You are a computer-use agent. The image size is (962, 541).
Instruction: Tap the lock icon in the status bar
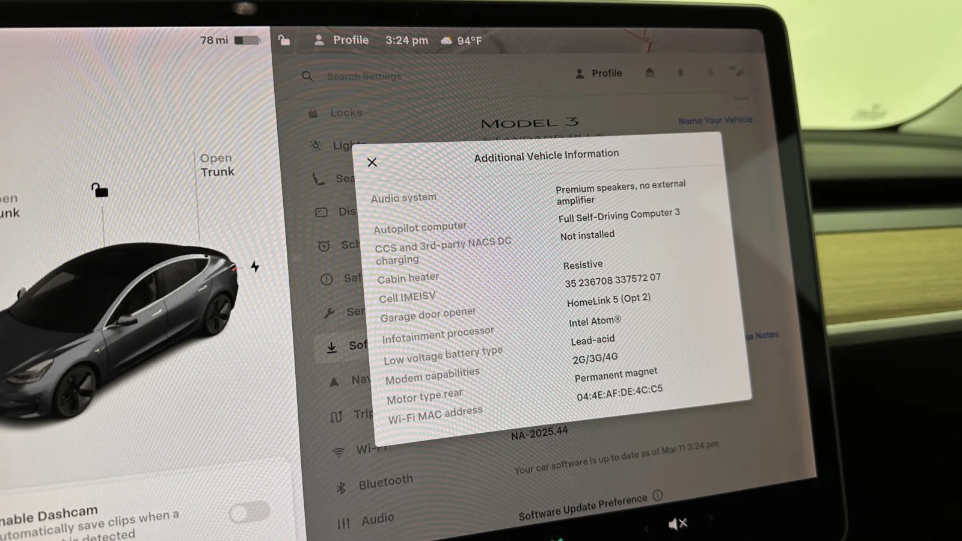tap(284, 40)
